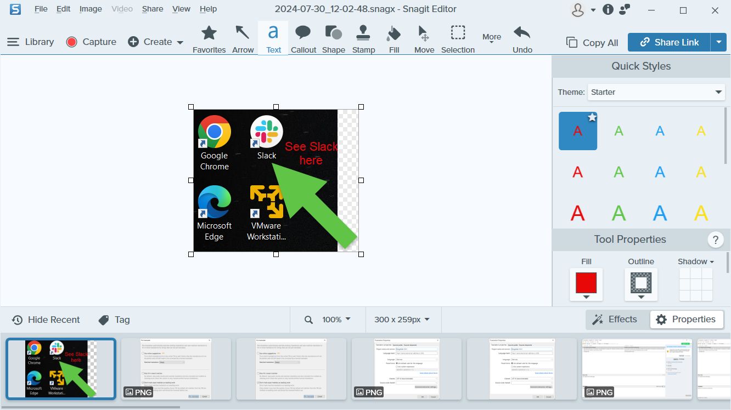731x410 pixels.
Task: Choose a position in the Shadow grid
Action: 696,284
